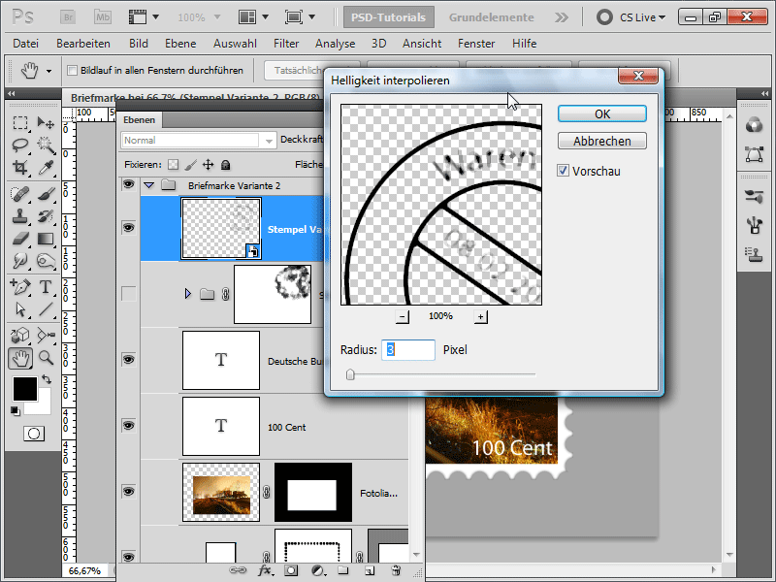Show the hidden brush-mask group layer

[129, 294]
